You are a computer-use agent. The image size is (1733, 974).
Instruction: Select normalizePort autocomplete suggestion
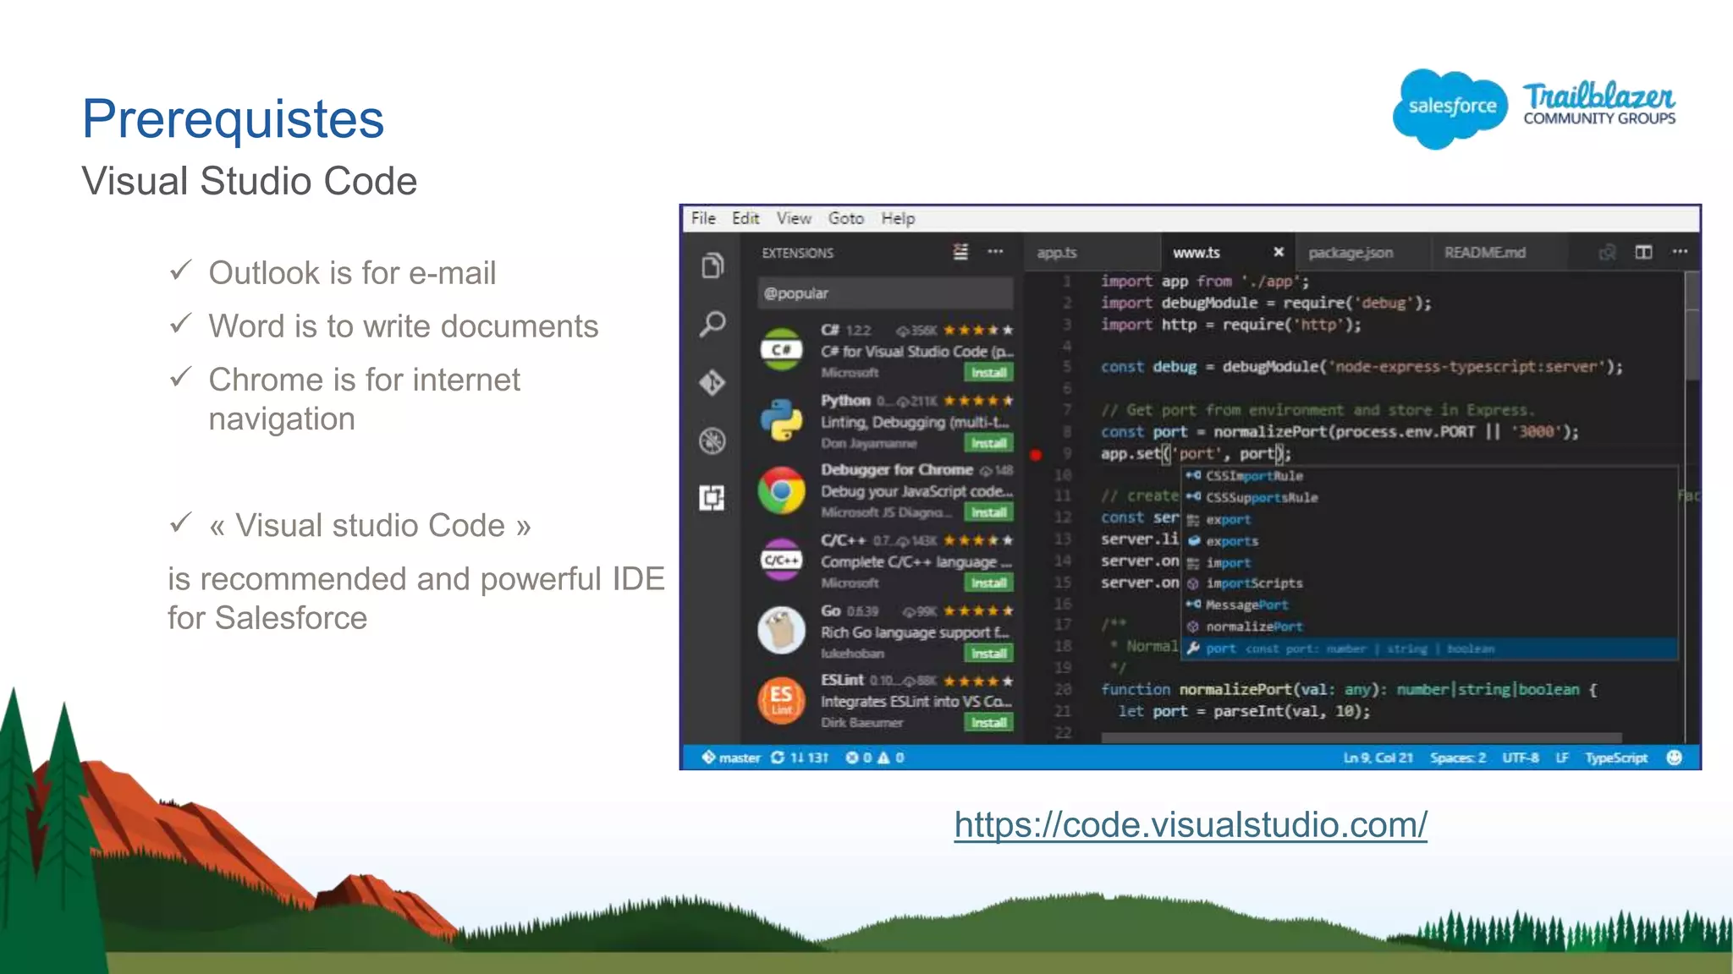pos(1429,627)
